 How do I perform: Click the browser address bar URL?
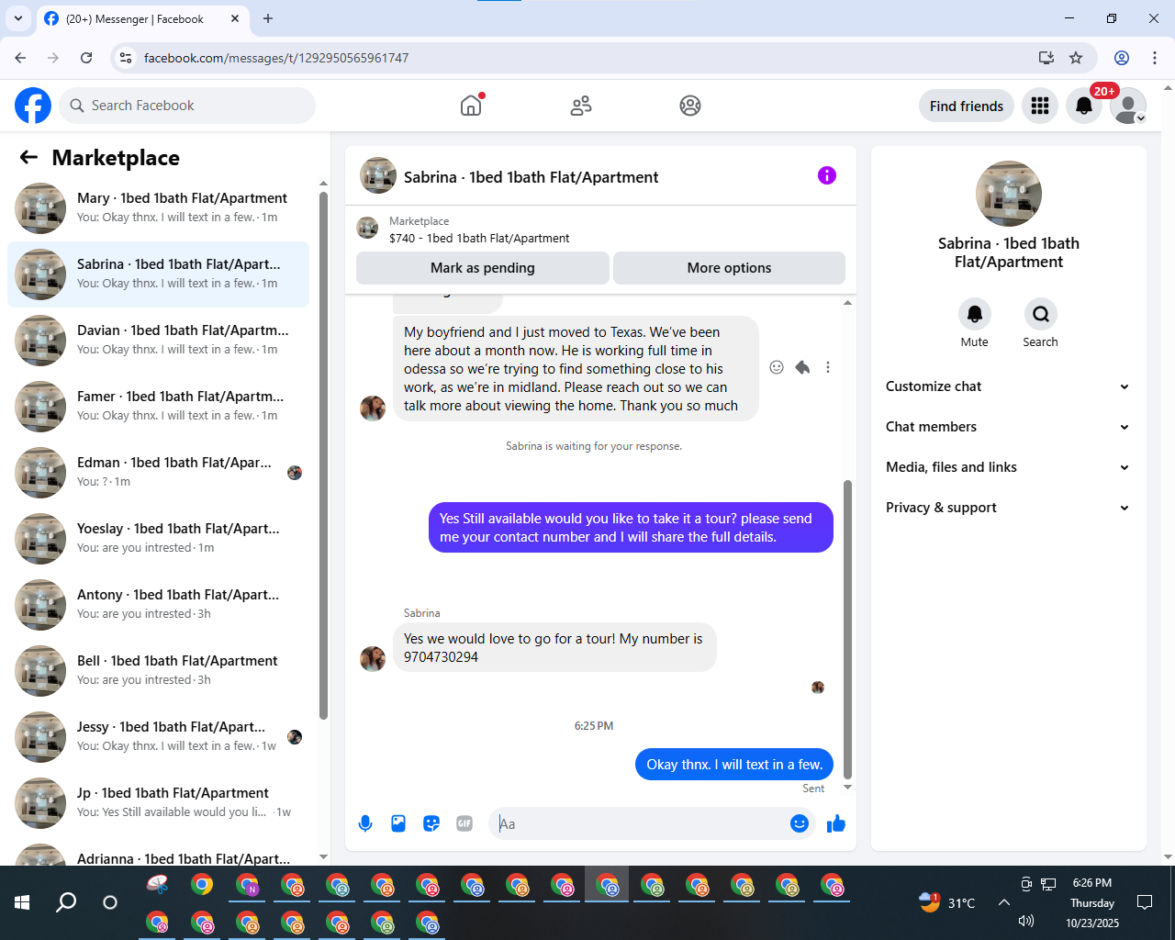pyautogui.click(x=276, y=58)
